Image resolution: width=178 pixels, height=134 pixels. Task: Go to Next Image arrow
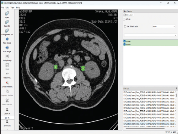click(x=7, y=39)
